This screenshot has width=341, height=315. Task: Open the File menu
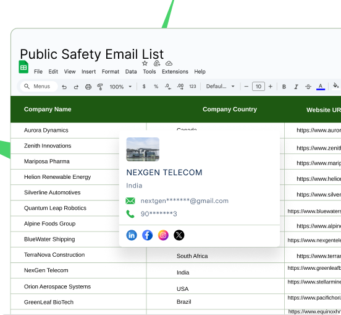(38, 72)
